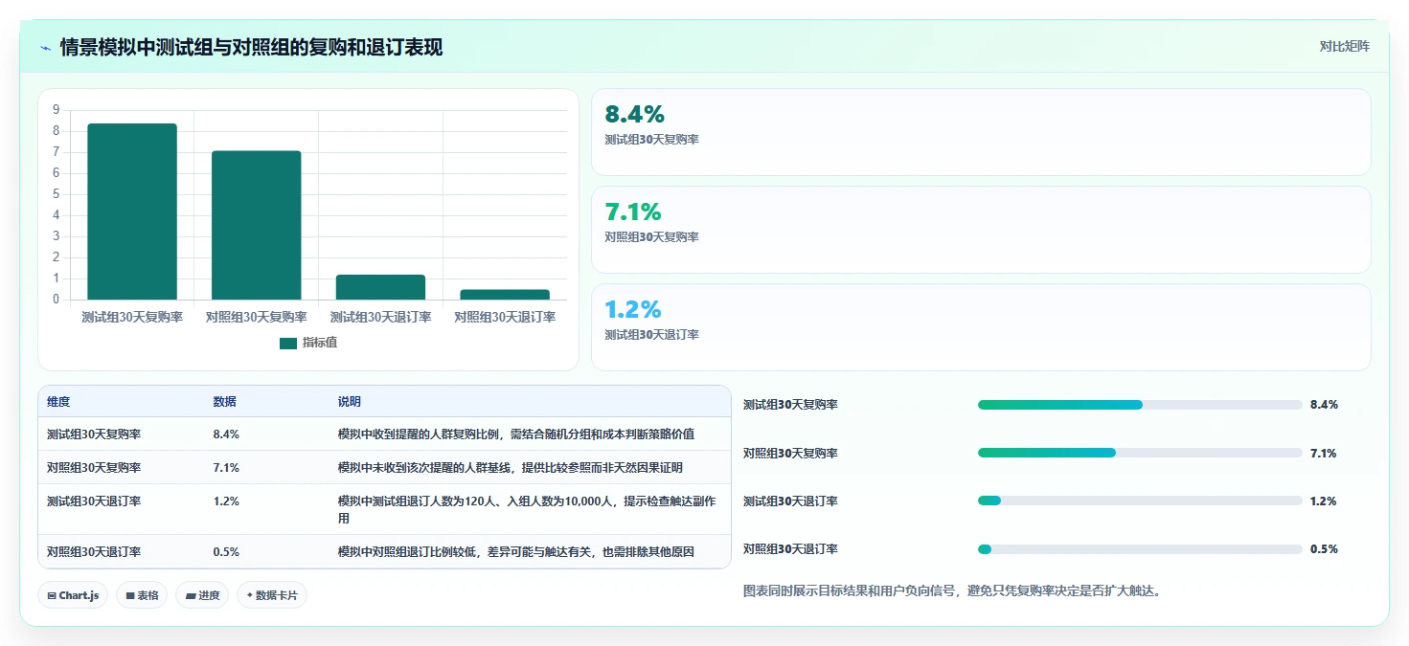
Task: Click the description starting 模拟中未收到该次提醒的人群基线
Action: pyautogui.click(x=511, y=468)
